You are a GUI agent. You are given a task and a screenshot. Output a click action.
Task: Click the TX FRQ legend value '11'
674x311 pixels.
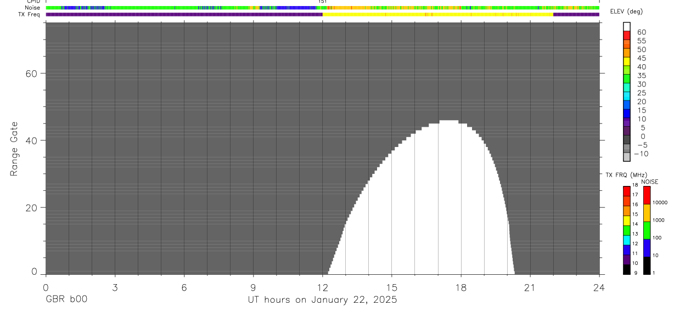635,253
